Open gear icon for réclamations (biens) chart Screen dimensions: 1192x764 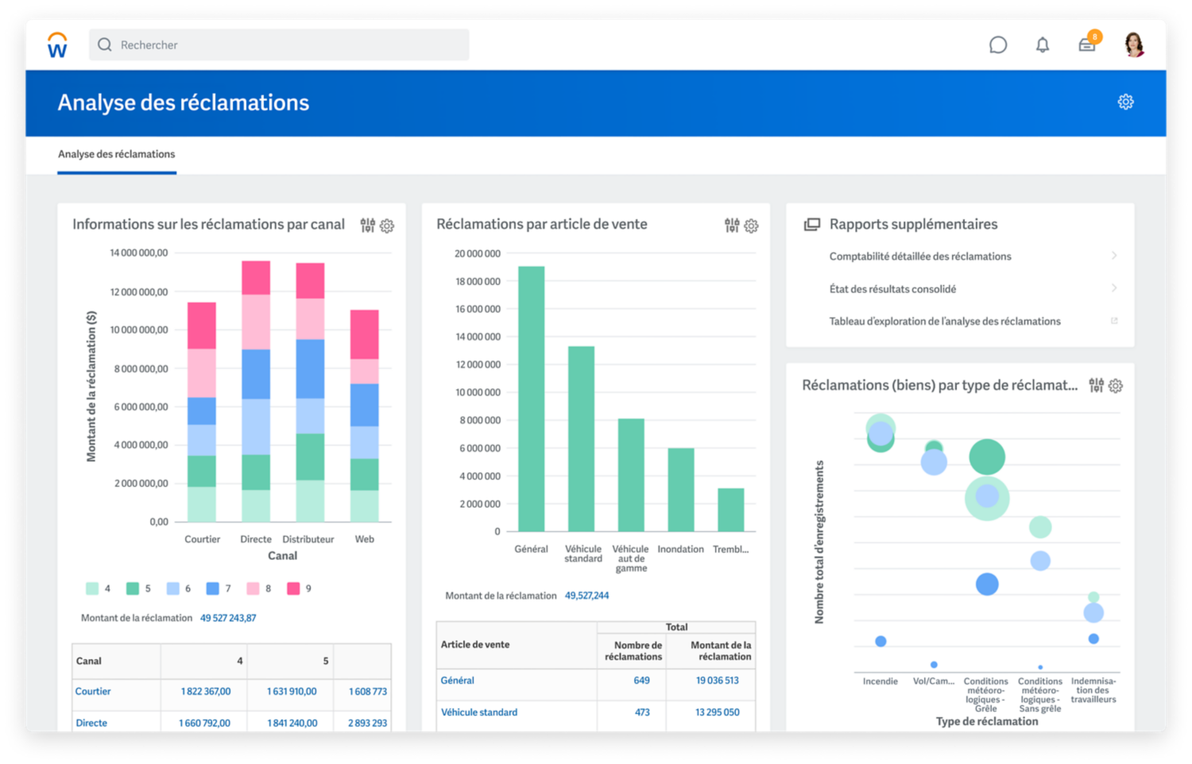click(x=1116, y=386)
